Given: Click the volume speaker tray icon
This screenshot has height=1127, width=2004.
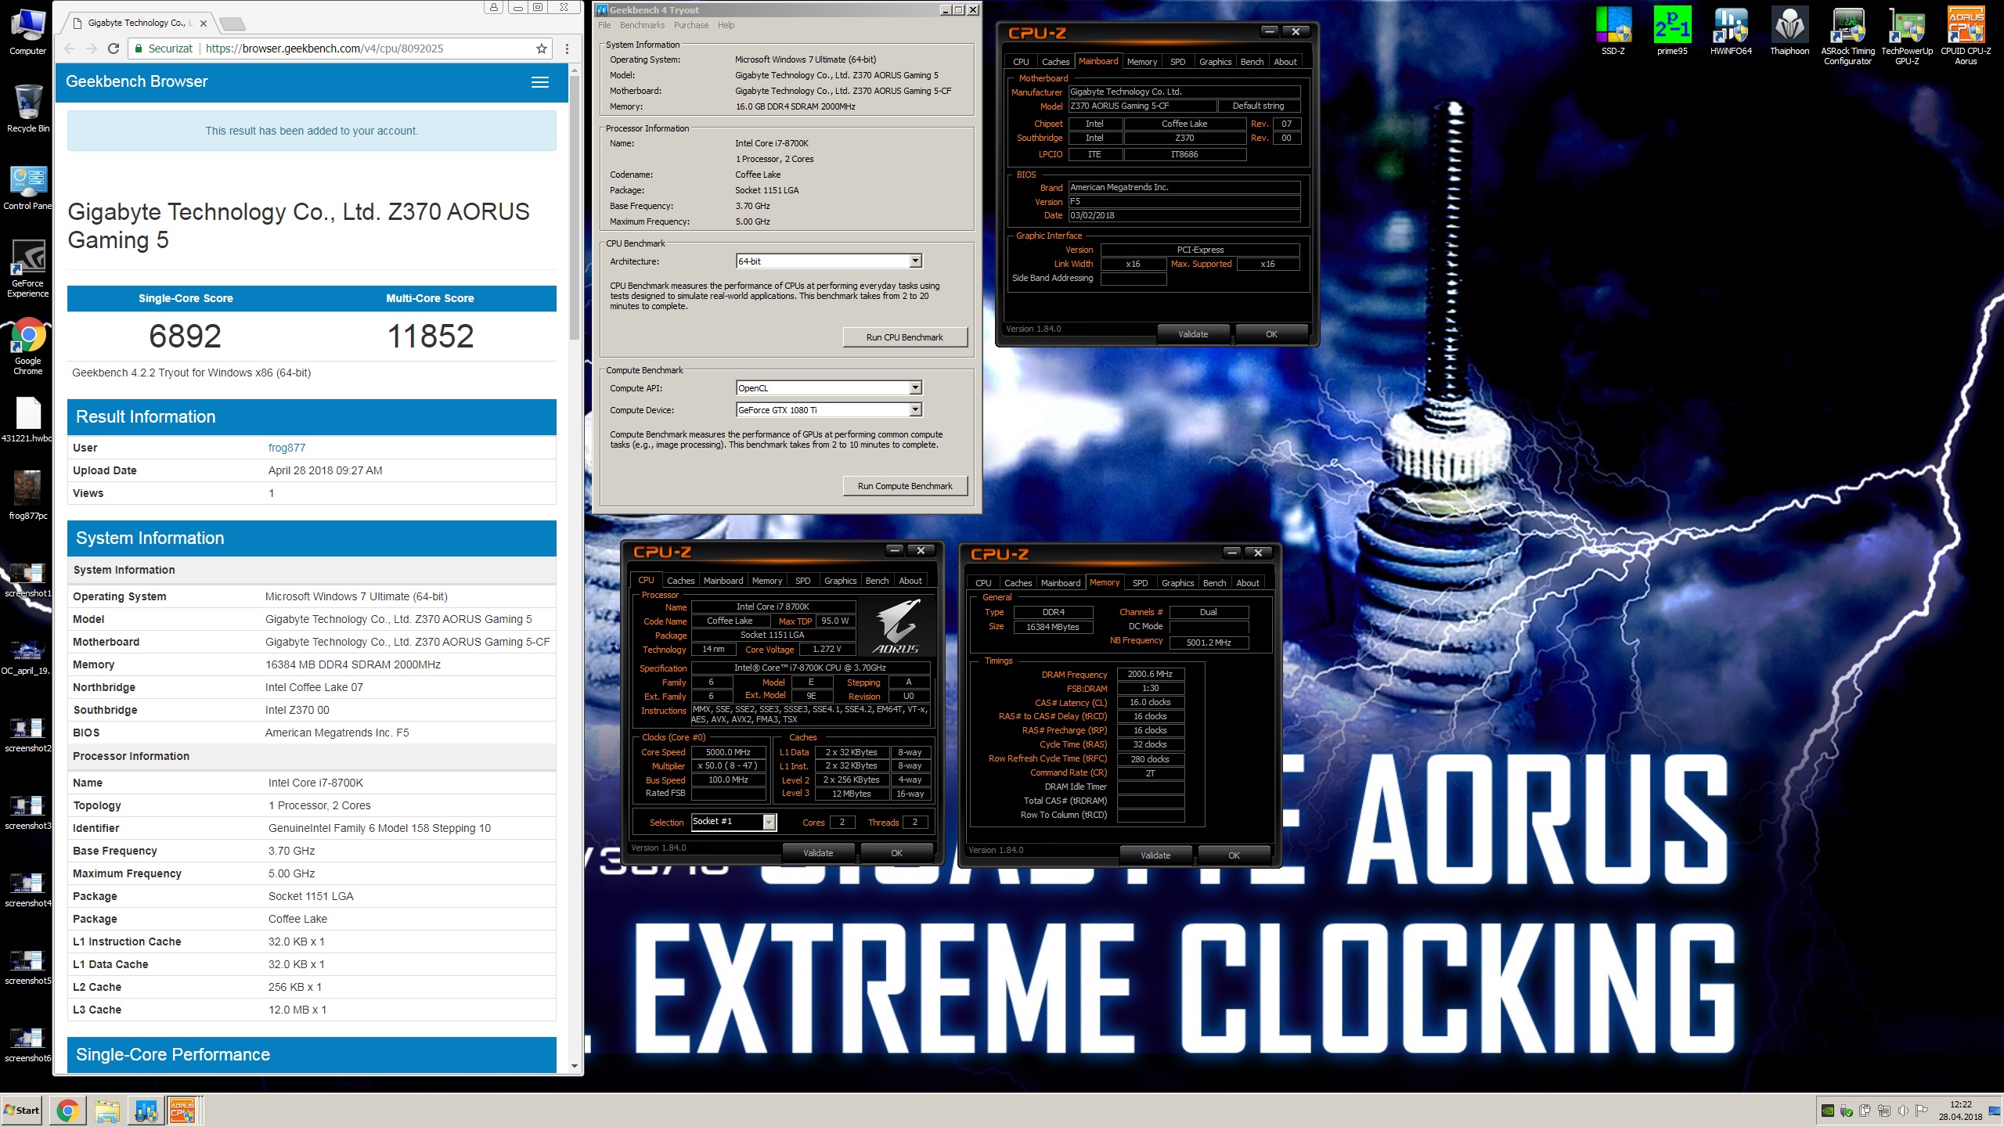Looking at the screenshot, I should [x=1903, y=1111].
